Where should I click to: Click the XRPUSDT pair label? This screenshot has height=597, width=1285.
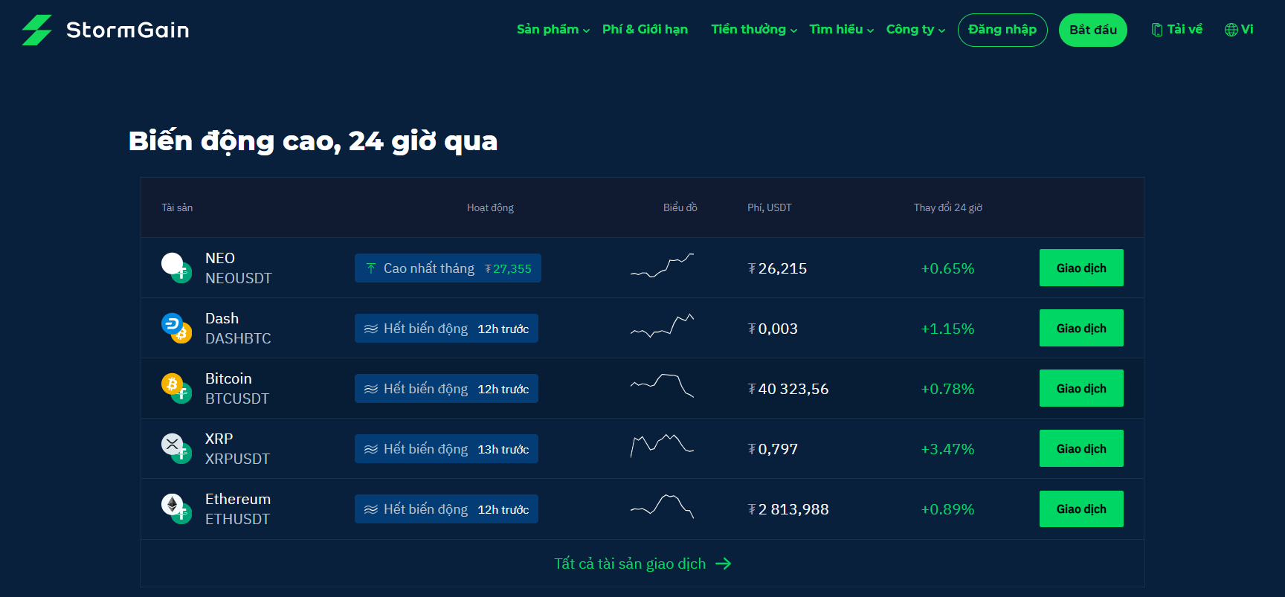[x=237, y=459]
